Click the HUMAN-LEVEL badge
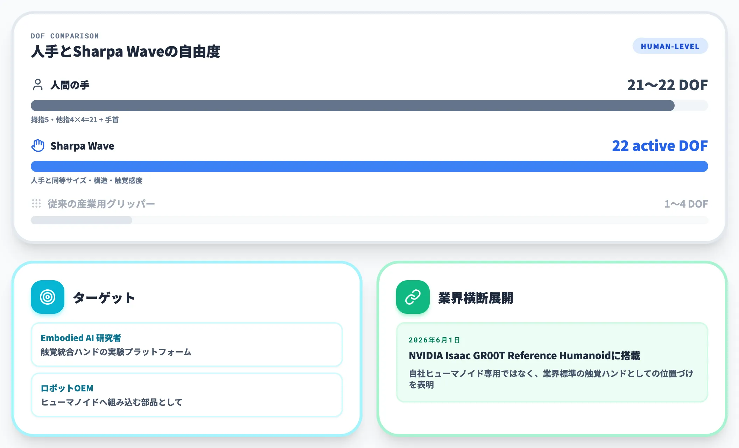This screenshot has width=739, height=448. coord(670,46)
